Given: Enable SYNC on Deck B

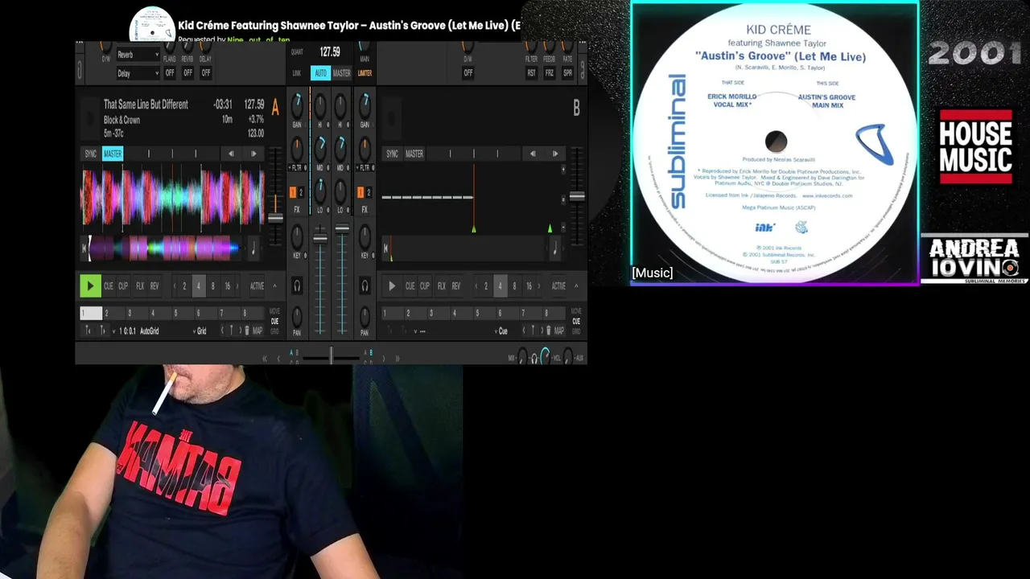Looking at the screenshot, I should (392, 154).
